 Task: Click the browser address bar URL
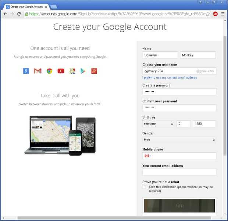click(117, 14)
